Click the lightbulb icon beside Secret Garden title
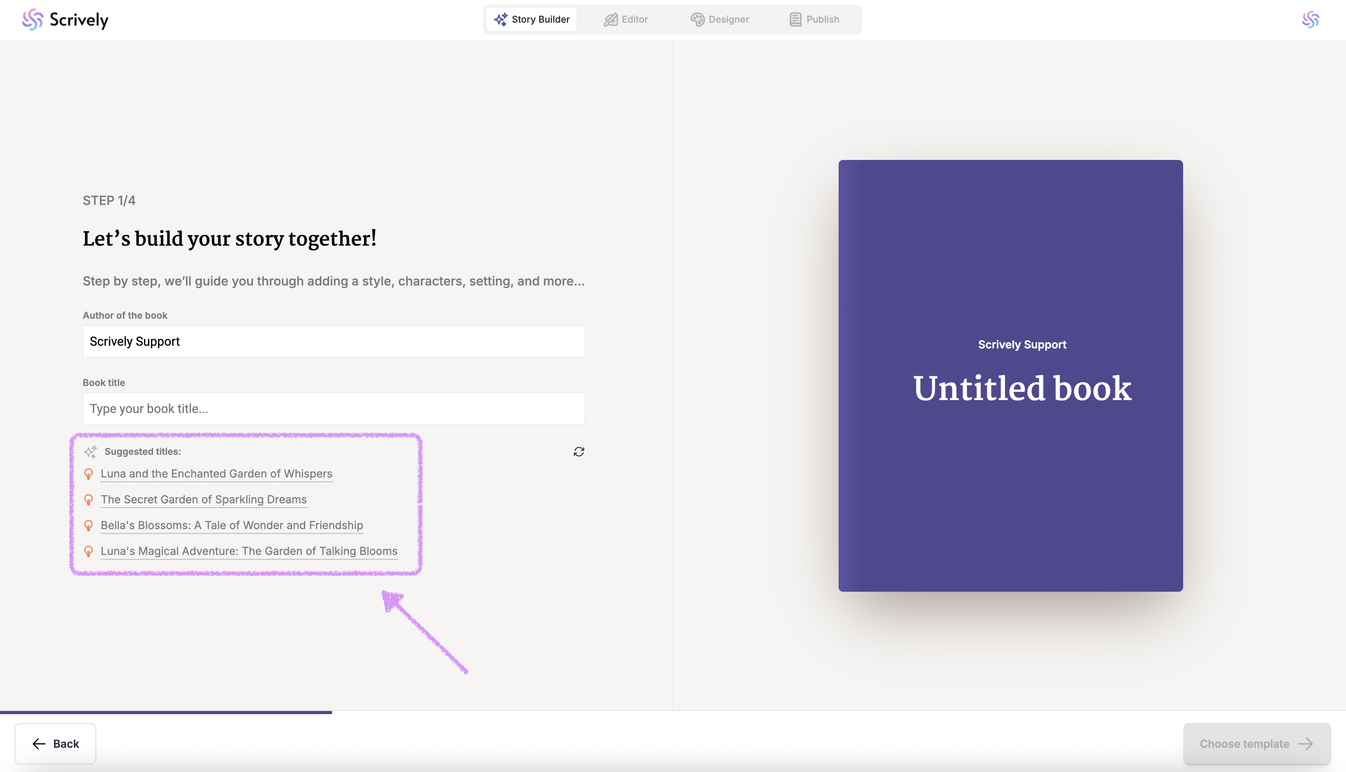Screen dimensions: 1346x772 88,499
